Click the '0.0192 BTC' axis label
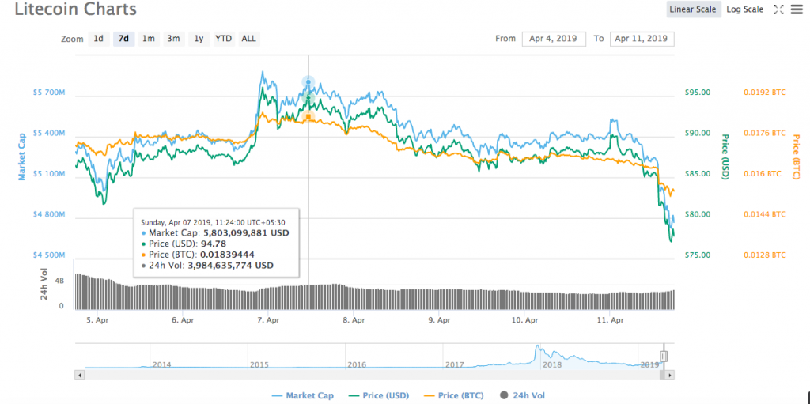The height and width of the screenshot is (404, 810). (765, 93)
